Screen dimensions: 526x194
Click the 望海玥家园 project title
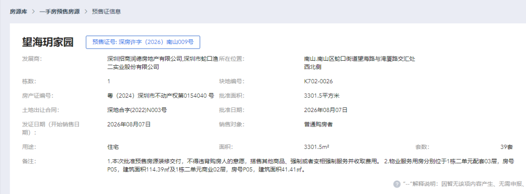[x=48, y=42]
